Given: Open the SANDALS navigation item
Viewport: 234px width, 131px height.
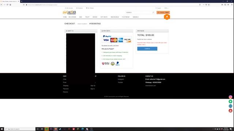Looking at the screenshot, I should [x=136, y=17].
